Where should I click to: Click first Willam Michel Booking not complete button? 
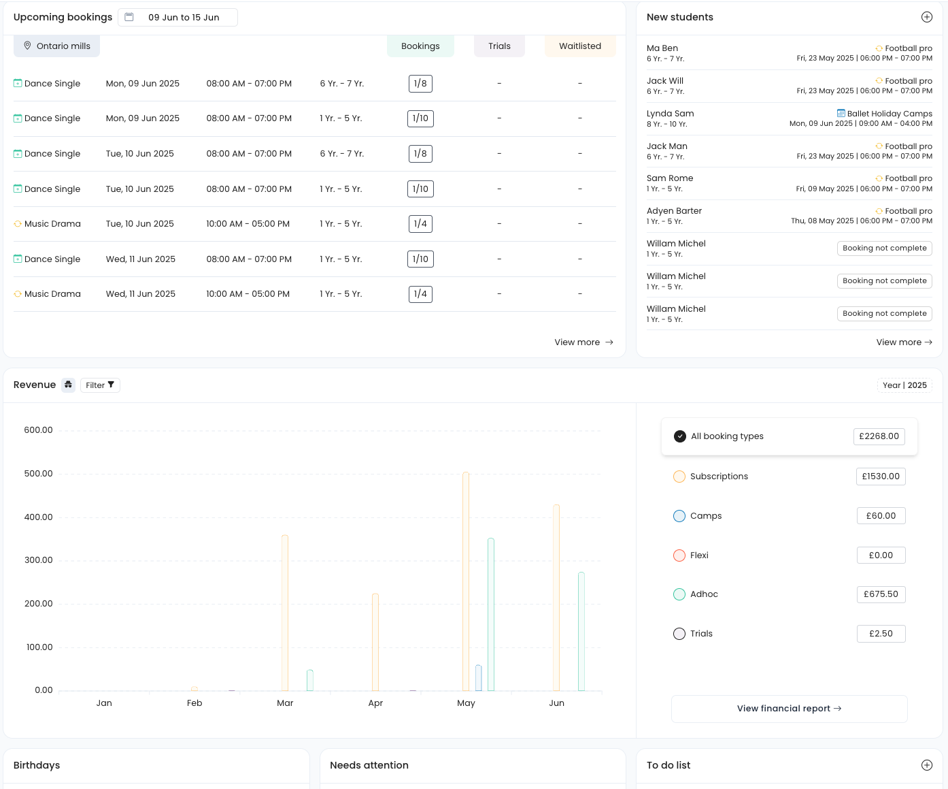coord(885,248)
